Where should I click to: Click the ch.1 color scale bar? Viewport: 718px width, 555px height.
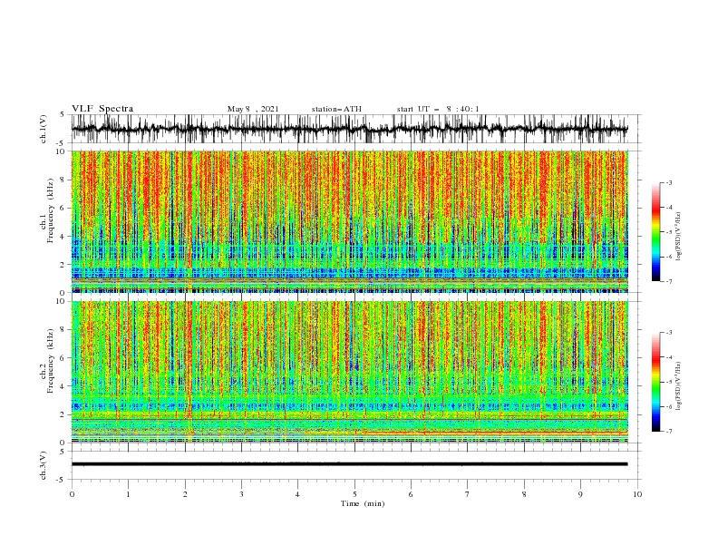(655, 232)
